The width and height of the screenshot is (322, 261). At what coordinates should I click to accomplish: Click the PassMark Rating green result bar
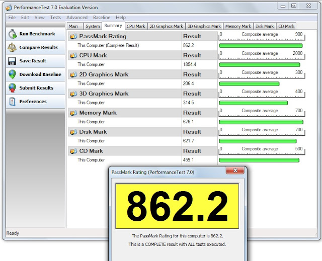[x=261, y=46]
